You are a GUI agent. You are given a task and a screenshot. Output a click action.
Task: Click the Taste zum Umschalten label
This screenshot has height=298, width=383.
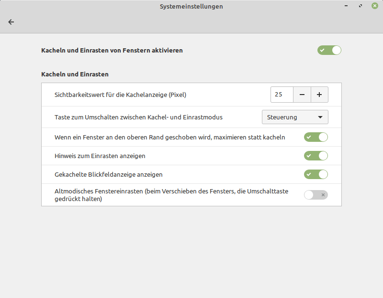coord(138,117)
